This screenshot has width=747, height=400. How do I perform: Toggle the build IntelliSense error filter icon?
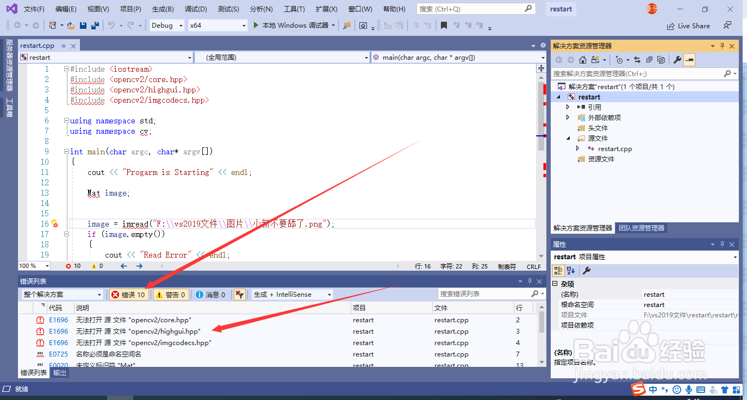239,295
